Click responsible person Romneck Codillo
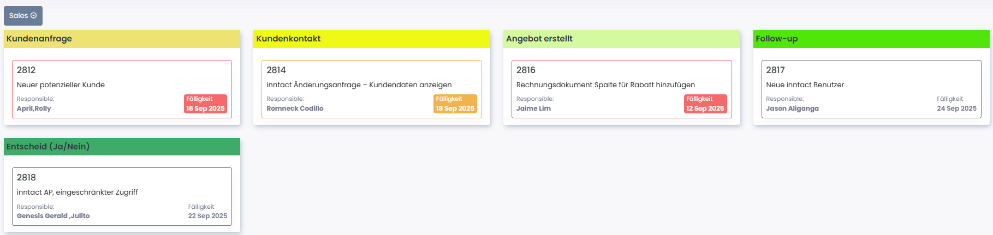The width and height of the screenshot is (993, 235). pyautogui.click(x=295, y=109)
